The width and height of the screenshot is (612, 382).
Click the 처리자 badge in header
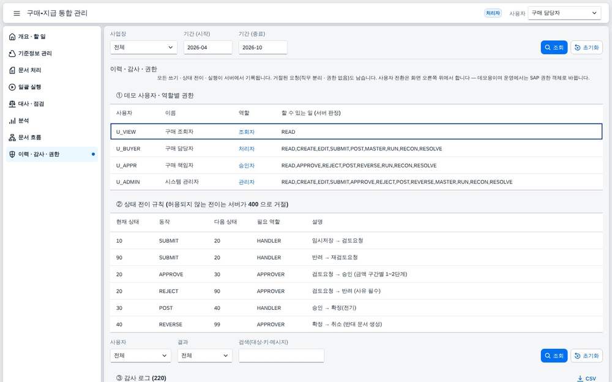pos(493,13)
